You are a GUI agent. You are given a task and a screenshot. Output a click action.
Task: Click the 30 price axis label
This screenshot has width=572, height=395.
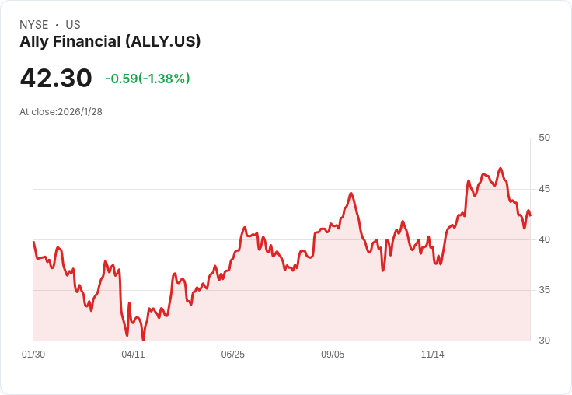(x=544, y=341)
